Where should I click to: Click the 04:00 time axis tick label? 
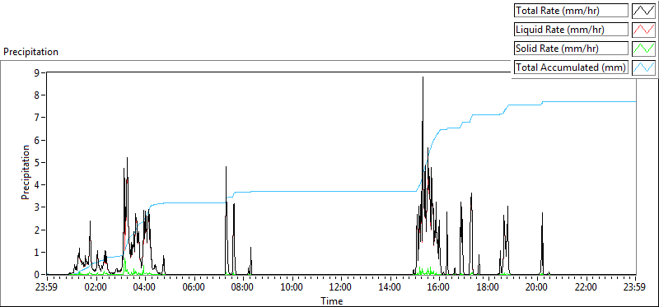click(x=145, y=287)
